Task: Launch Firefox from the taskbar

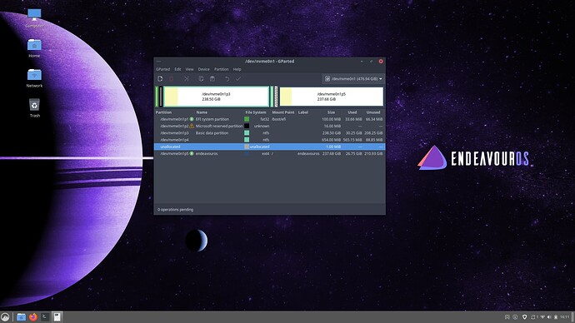Action: (x=33, y=317)
